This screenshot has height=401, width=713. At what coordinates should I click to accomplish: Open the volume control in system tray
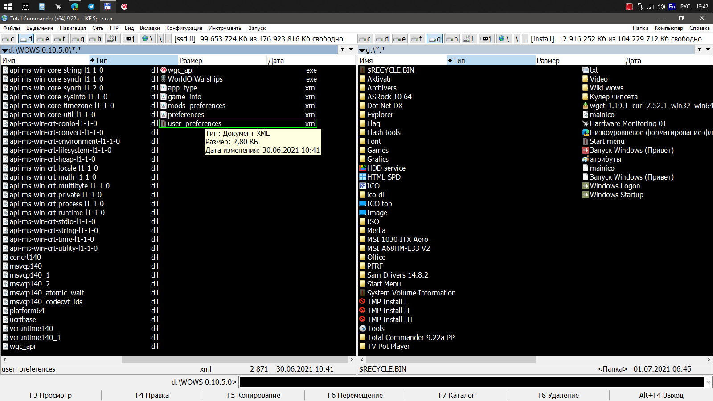coord(661,7)
